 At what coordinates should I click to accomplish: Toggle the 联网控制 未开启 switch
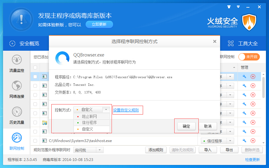point(249,57)
